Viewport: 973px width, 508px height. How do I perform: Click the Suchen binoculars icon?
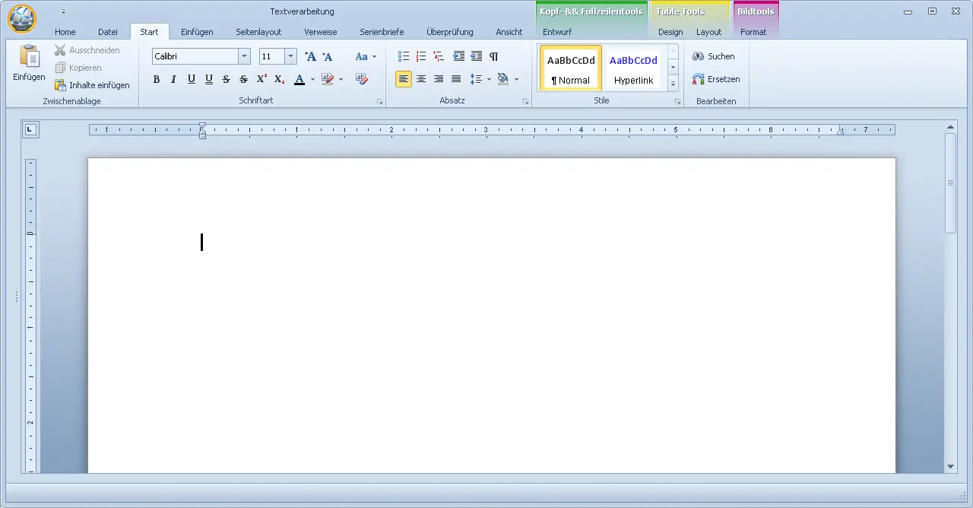(x=698, y=56)
